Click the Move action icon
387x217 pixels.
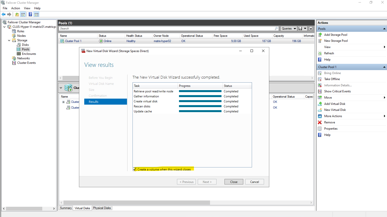pos(320,98)
